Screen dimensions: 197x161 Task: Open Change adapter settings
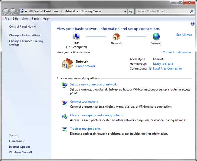pyautogui.click(x=25, y=35)
